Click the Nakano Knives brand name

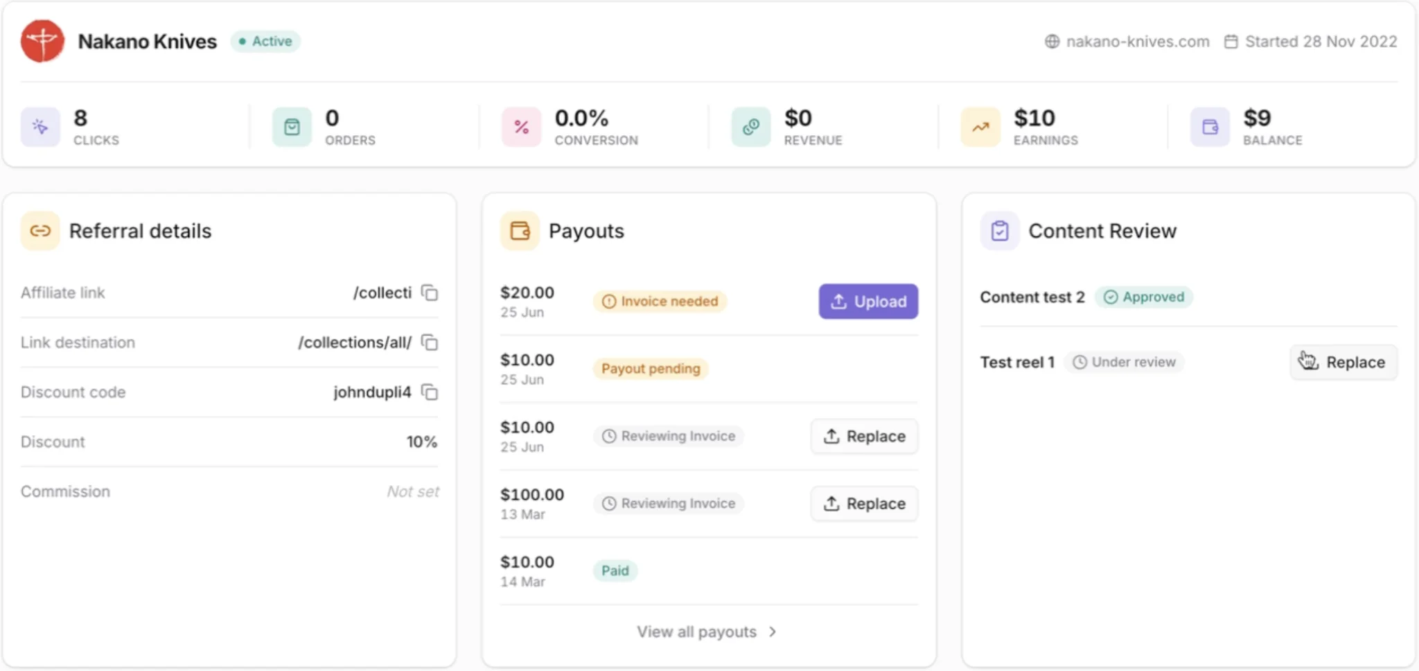coord(148,42)
